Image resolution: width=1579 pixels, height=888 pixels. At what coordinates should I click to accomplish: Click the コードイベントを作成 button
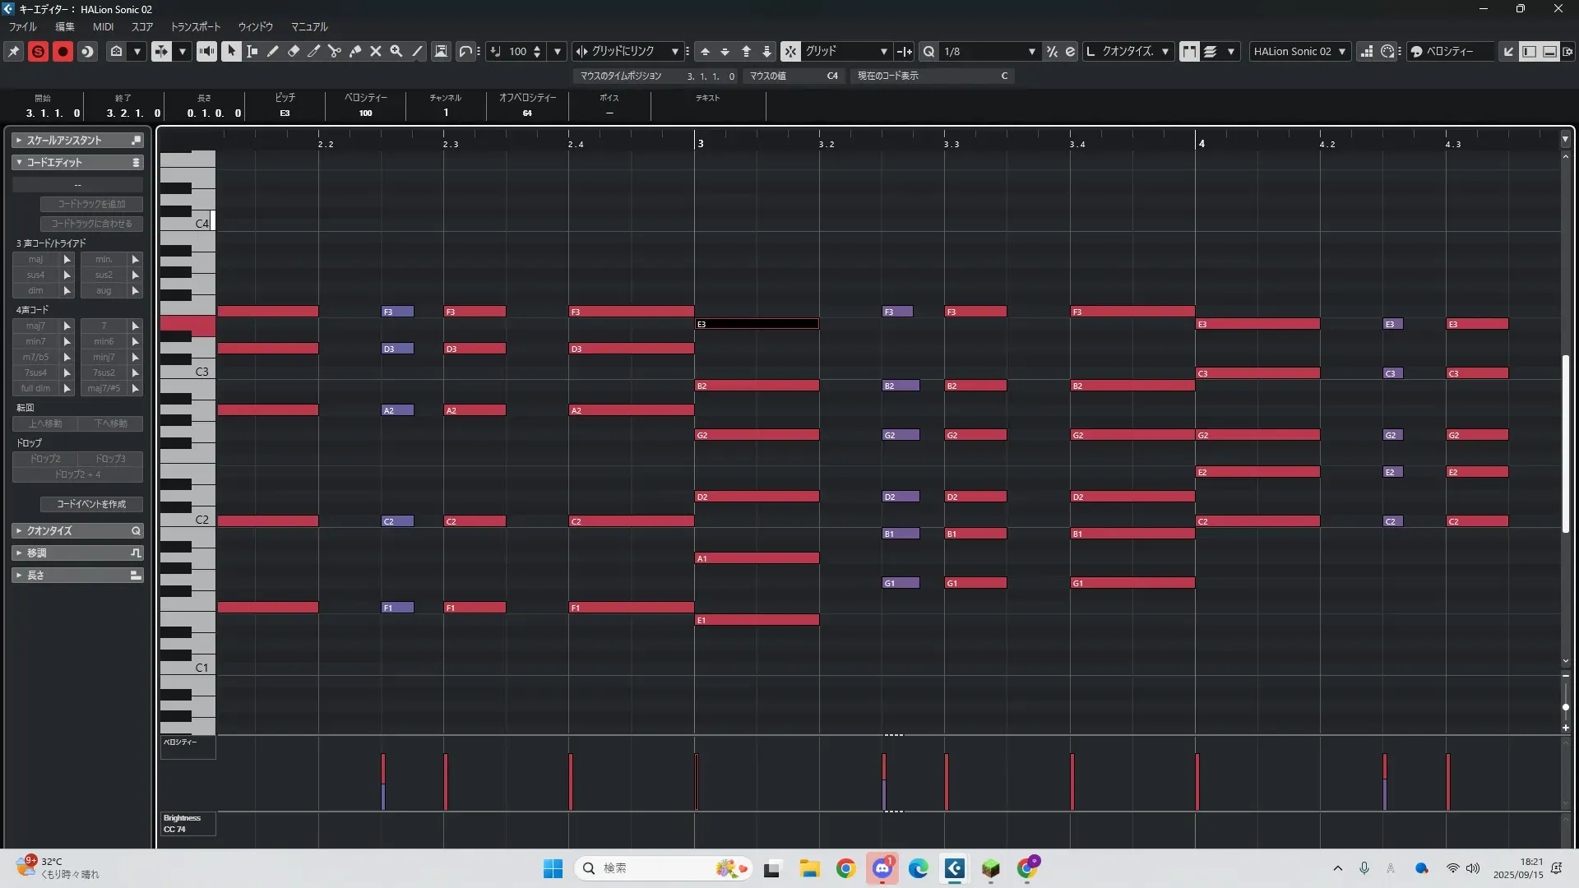coord(91,504)
